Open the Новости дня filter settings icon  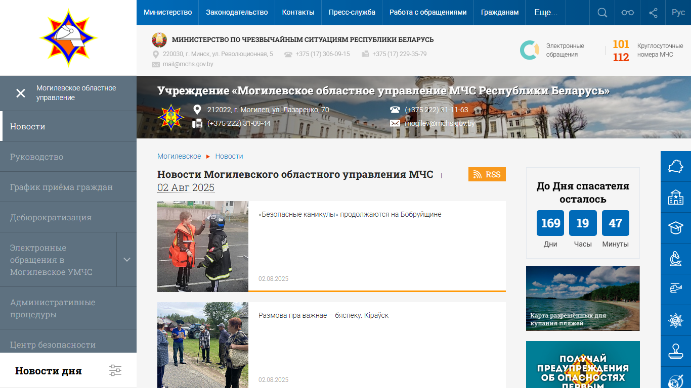point(115,370)
